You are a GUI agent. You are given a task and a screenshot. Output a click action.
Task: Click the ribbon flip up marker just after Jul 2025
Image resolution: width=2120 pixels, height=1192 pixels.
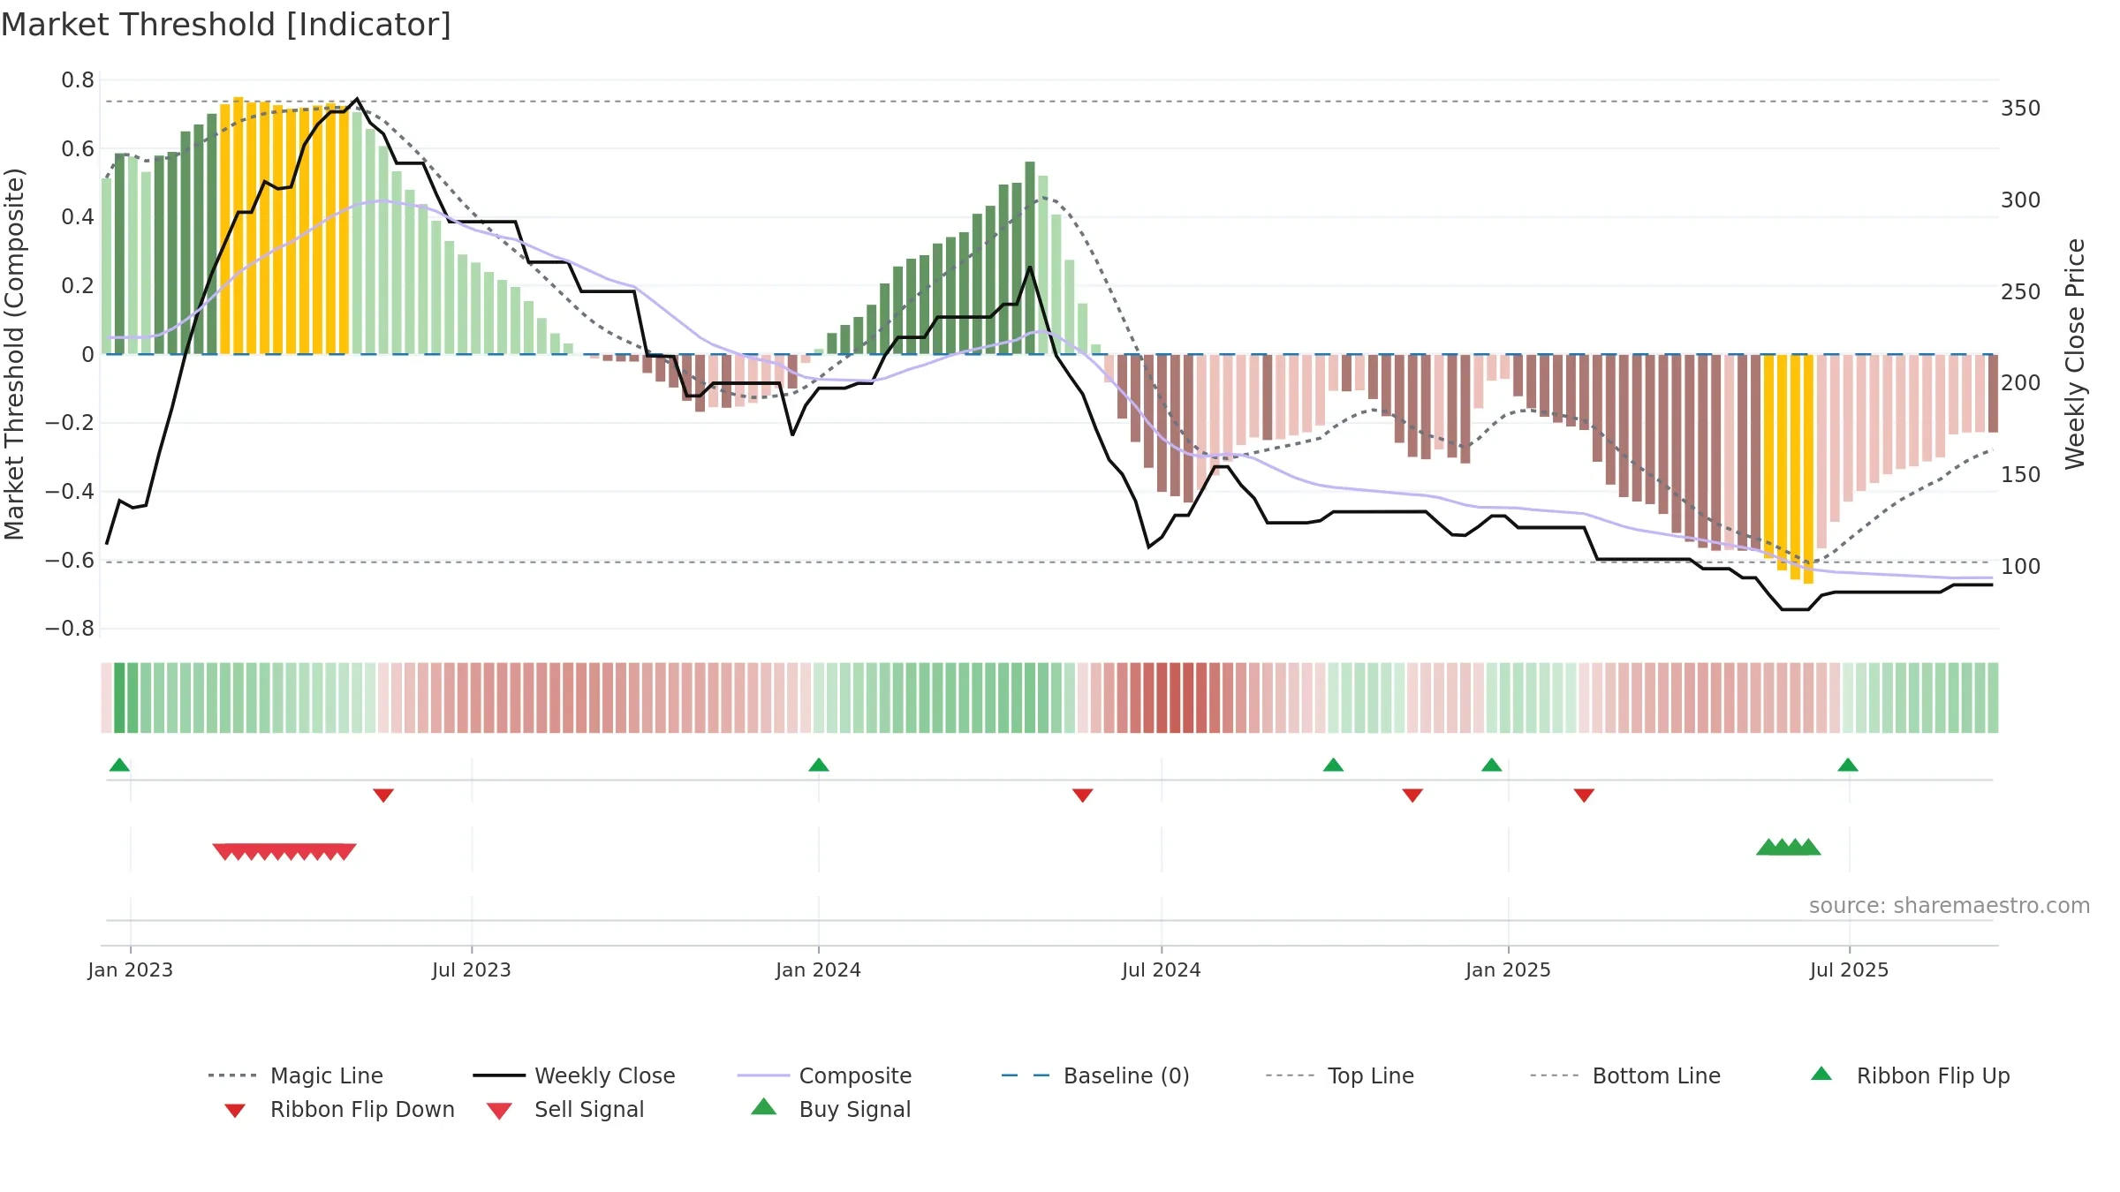[1848, 765]
